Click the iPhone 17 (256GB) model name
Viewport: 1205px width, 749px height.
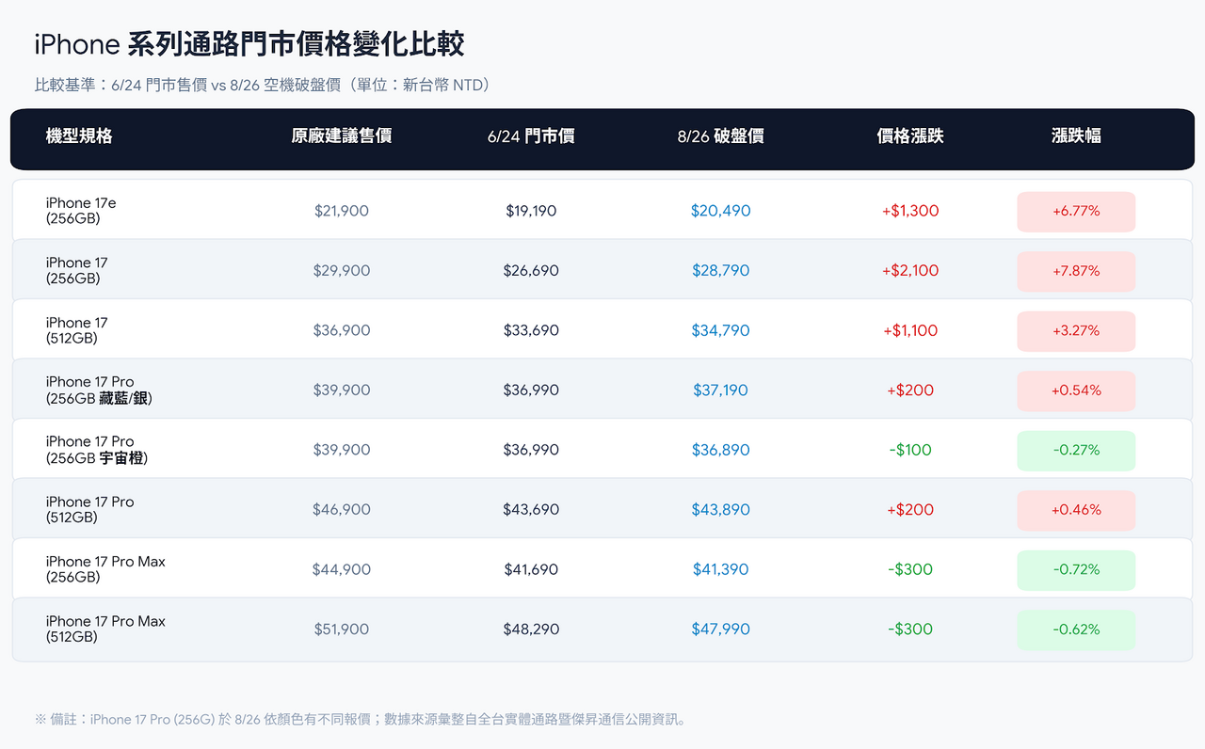(76, 271)
